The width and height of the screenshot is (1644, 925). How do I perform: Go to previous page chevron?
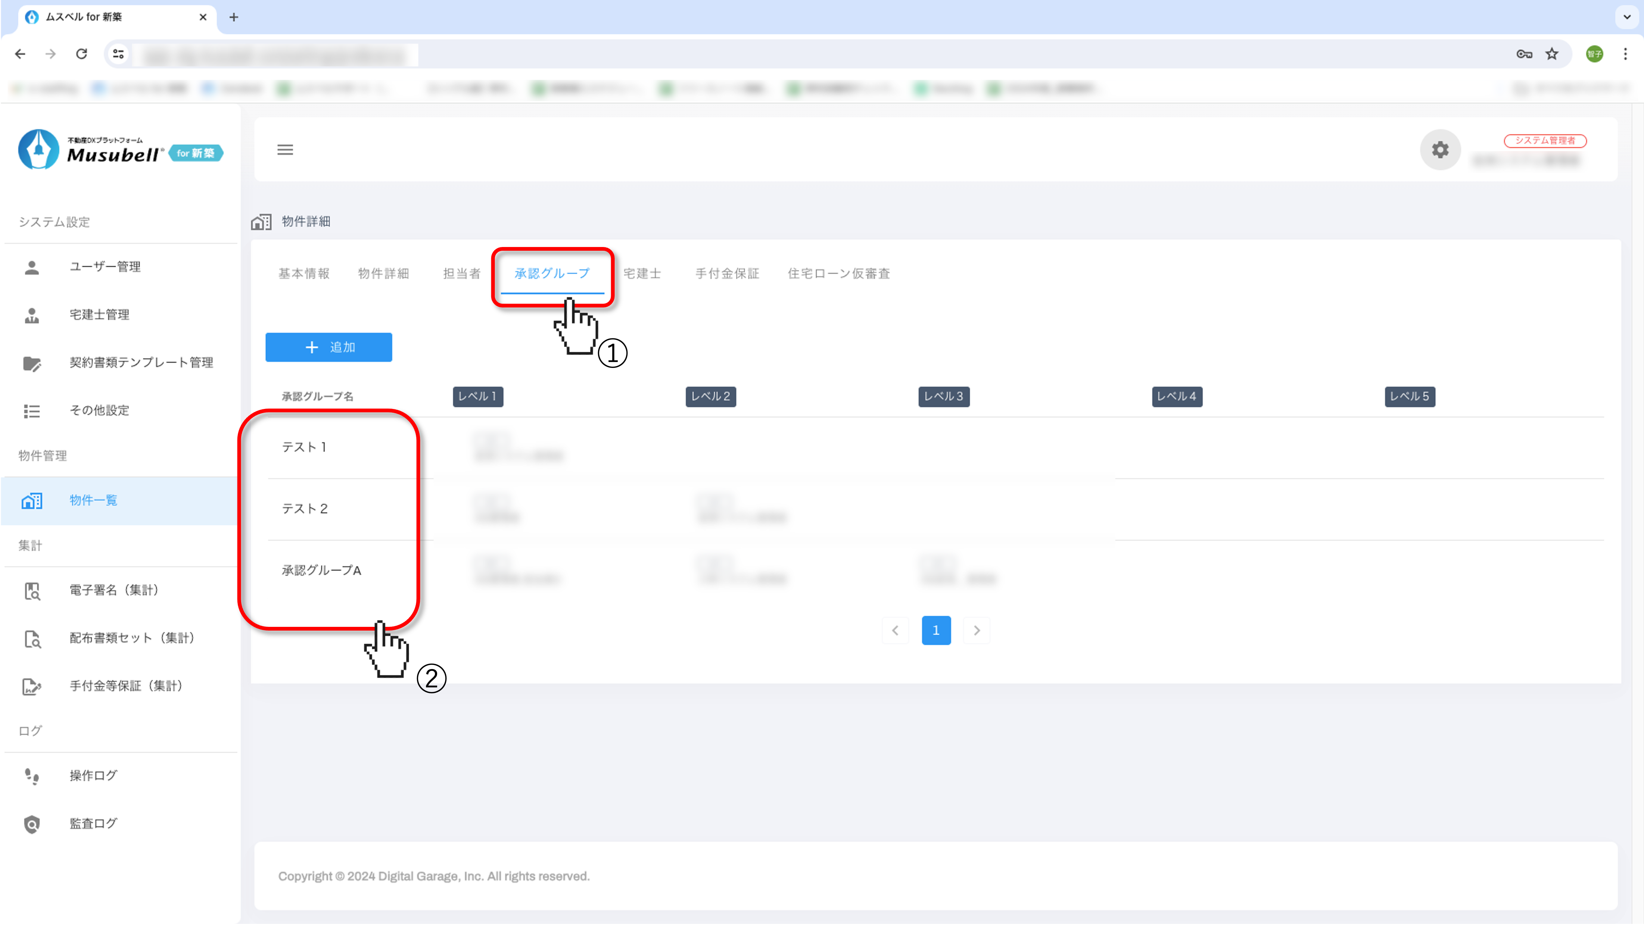pyautogui.click(x=895, y=630)
